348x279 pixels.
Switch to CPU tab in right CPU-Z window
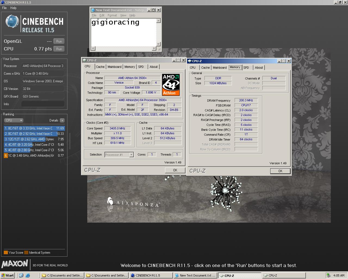(x=193, y=68)
